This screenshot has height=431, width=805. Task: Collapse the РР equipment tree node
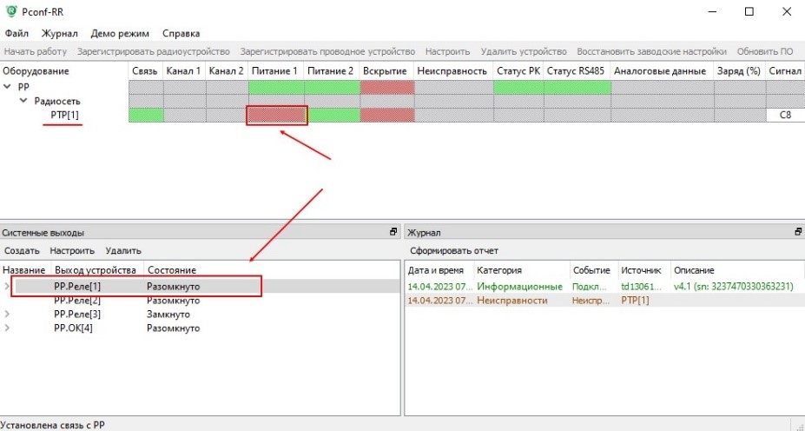coord(8,87)
